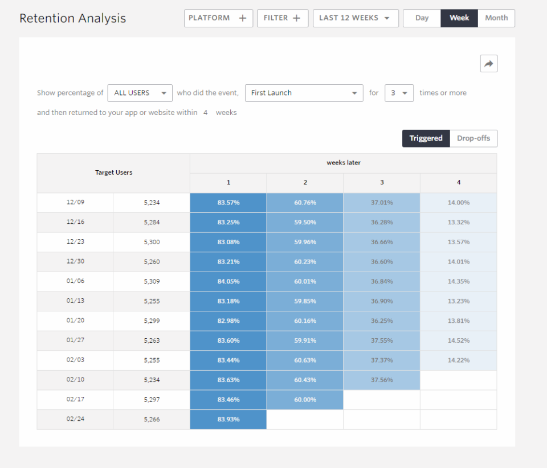Click the 37.01% retention cell
The width and height of the screenshot is (547, 468).
[382, 203]
